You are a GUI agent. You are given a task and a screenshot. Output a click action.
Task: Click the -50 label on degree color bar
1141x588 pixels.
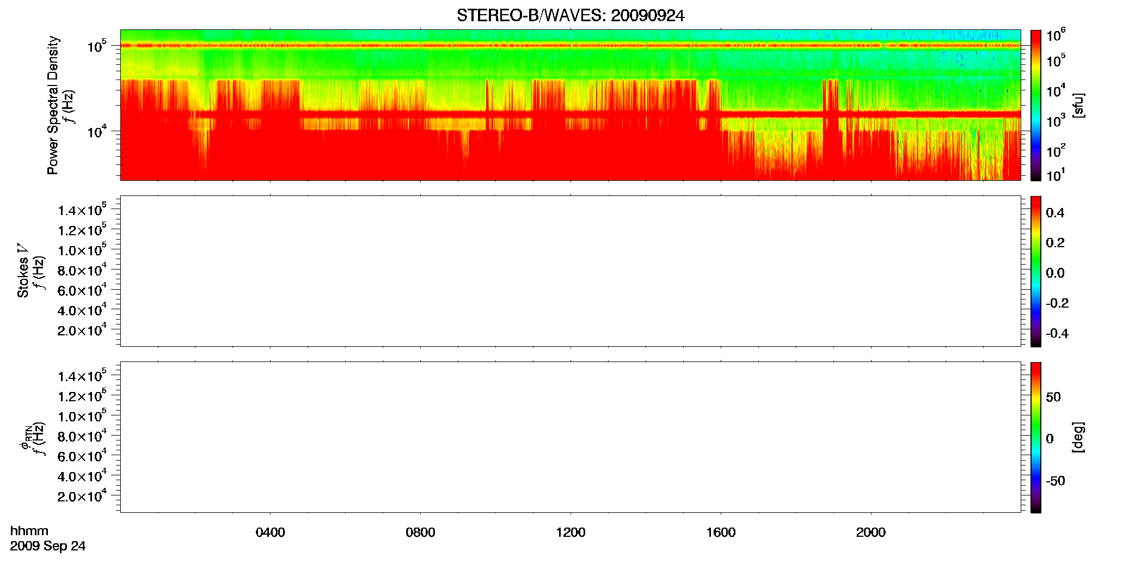tap(1055, 481)
